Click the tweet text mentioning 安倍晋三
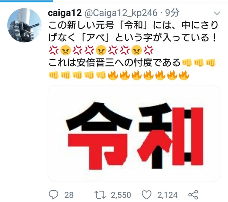228x202 pixels. [x=114, y=63]
